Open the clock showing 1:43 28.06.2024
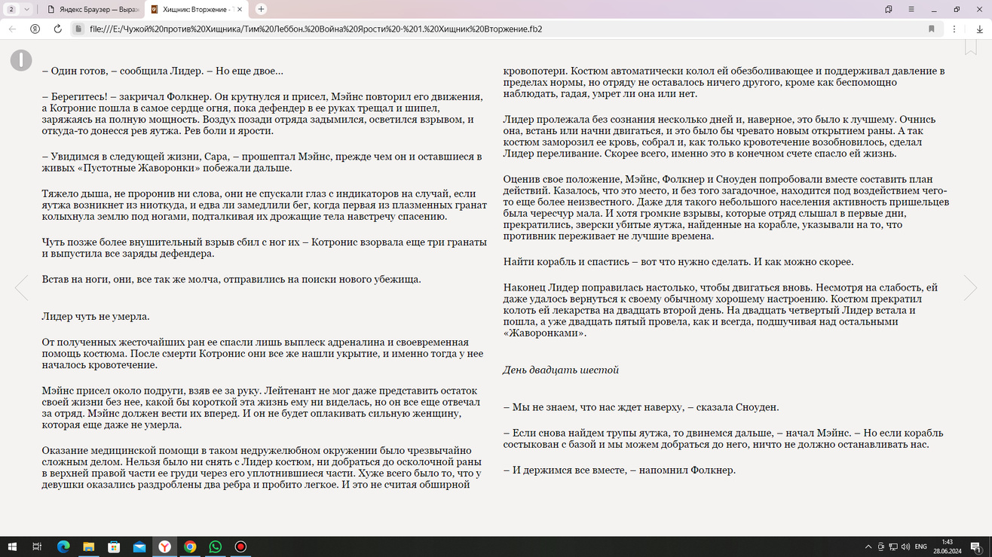The image size is (992, 557). click(948, 546)
